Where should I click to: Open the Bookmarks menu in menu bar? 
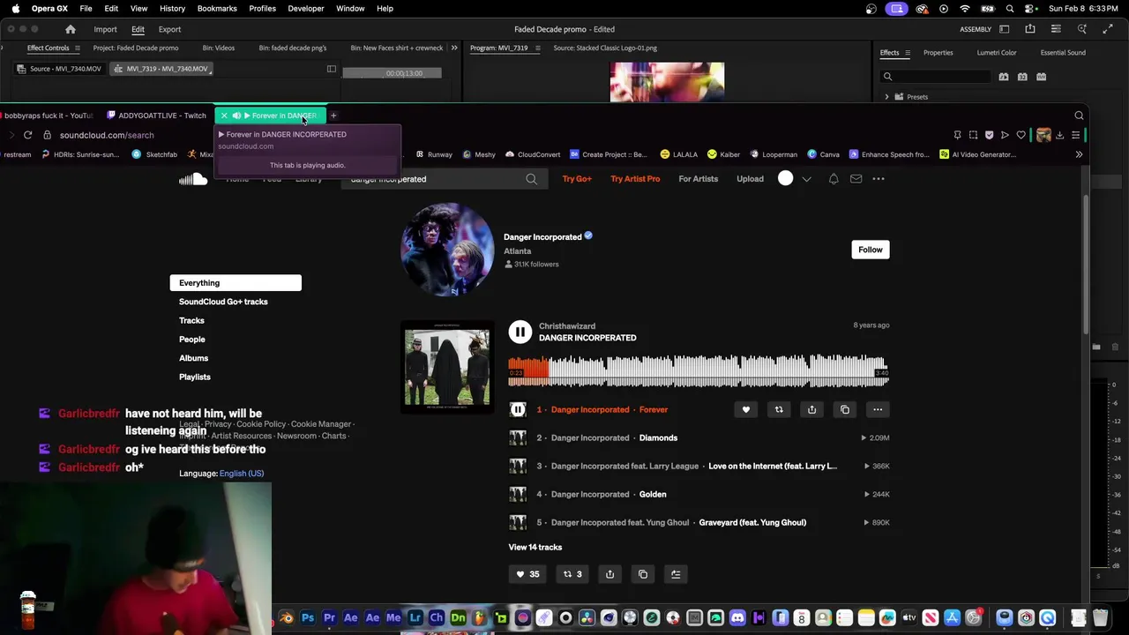(217, 8)
